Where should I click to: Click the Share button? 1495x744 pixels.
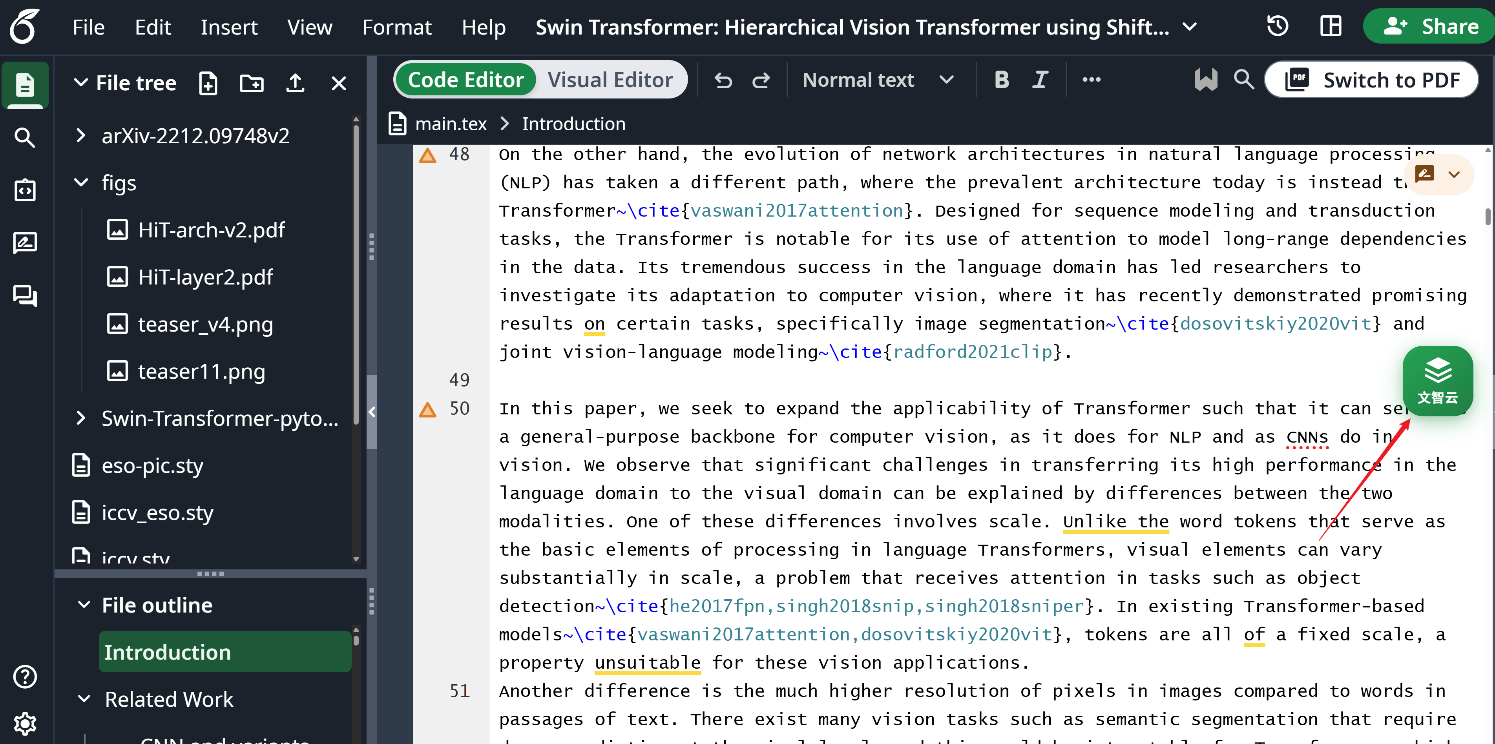[1431, 27]
